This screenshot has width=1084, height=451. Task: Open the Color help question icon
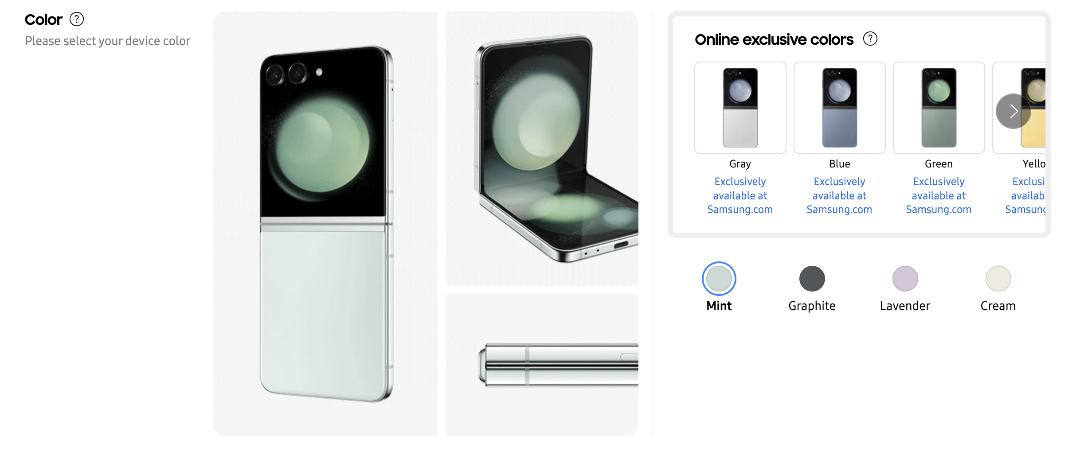click(x=77, y=19)
